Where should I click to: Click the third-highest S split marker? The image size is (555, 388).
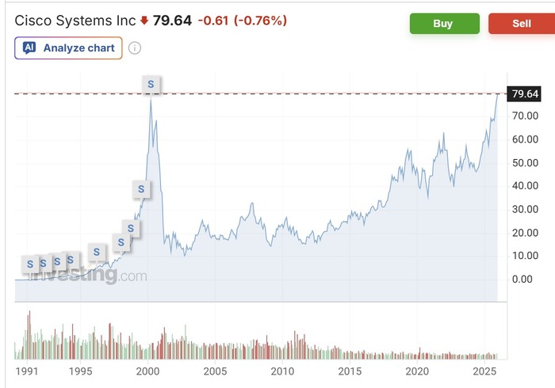(x=132, y=229)
